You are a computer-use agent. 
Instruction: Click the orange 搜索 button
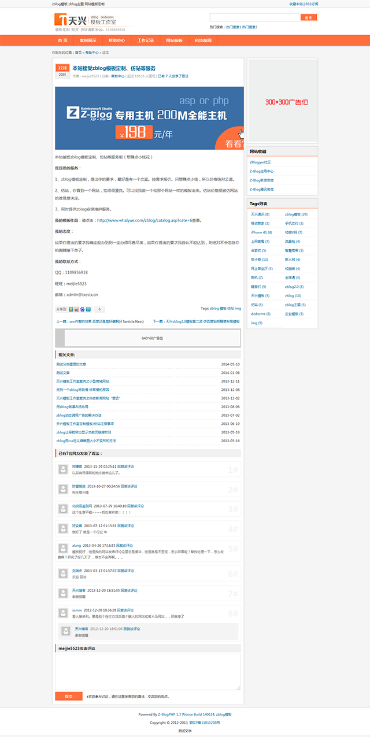coord(309,17)
